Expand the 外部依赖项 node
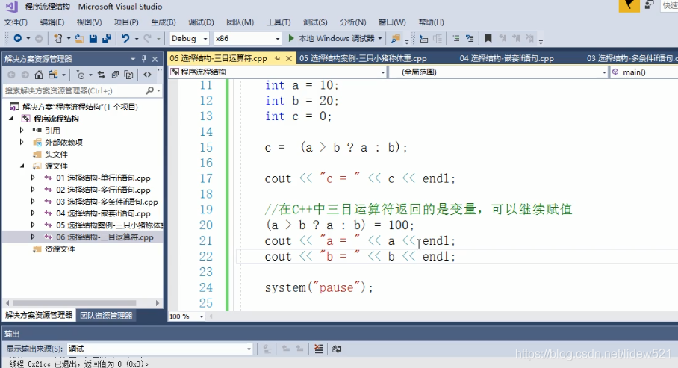The height and width of the screenshot is (368, 678). click(x=22, y=142)
